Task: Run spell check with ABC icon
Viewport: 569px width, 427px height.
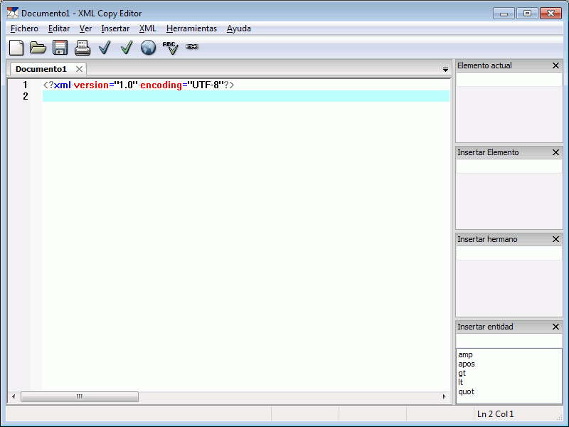Action: (x=170, y=48)
